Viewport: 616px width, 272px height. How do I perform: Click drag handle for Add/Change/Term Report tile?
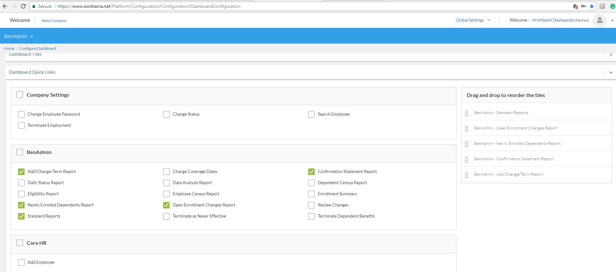click(x=467, y=175)
